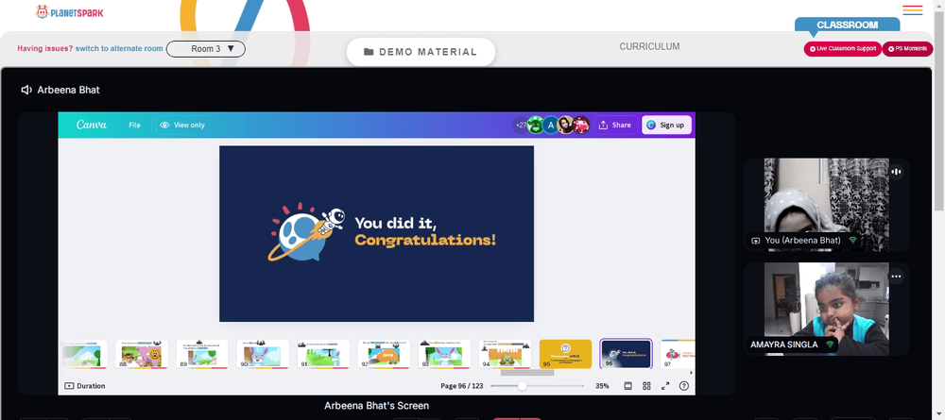The height and width of the screenshot is (420, 945).
Task: Select the Classroom tab
Action: coord(847,25)
